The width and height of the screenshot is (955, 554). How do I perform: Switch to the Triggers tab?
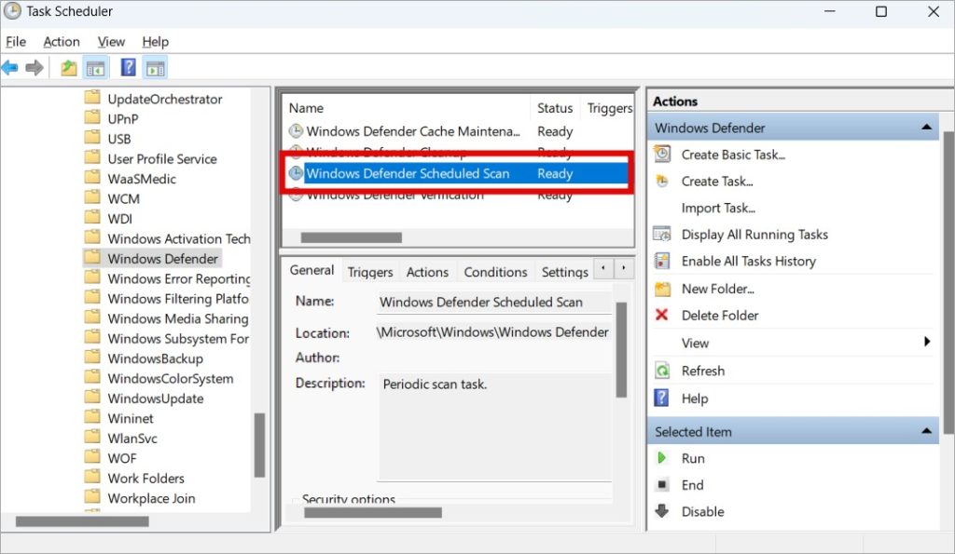pyautogui.click(x=369, y=272)
